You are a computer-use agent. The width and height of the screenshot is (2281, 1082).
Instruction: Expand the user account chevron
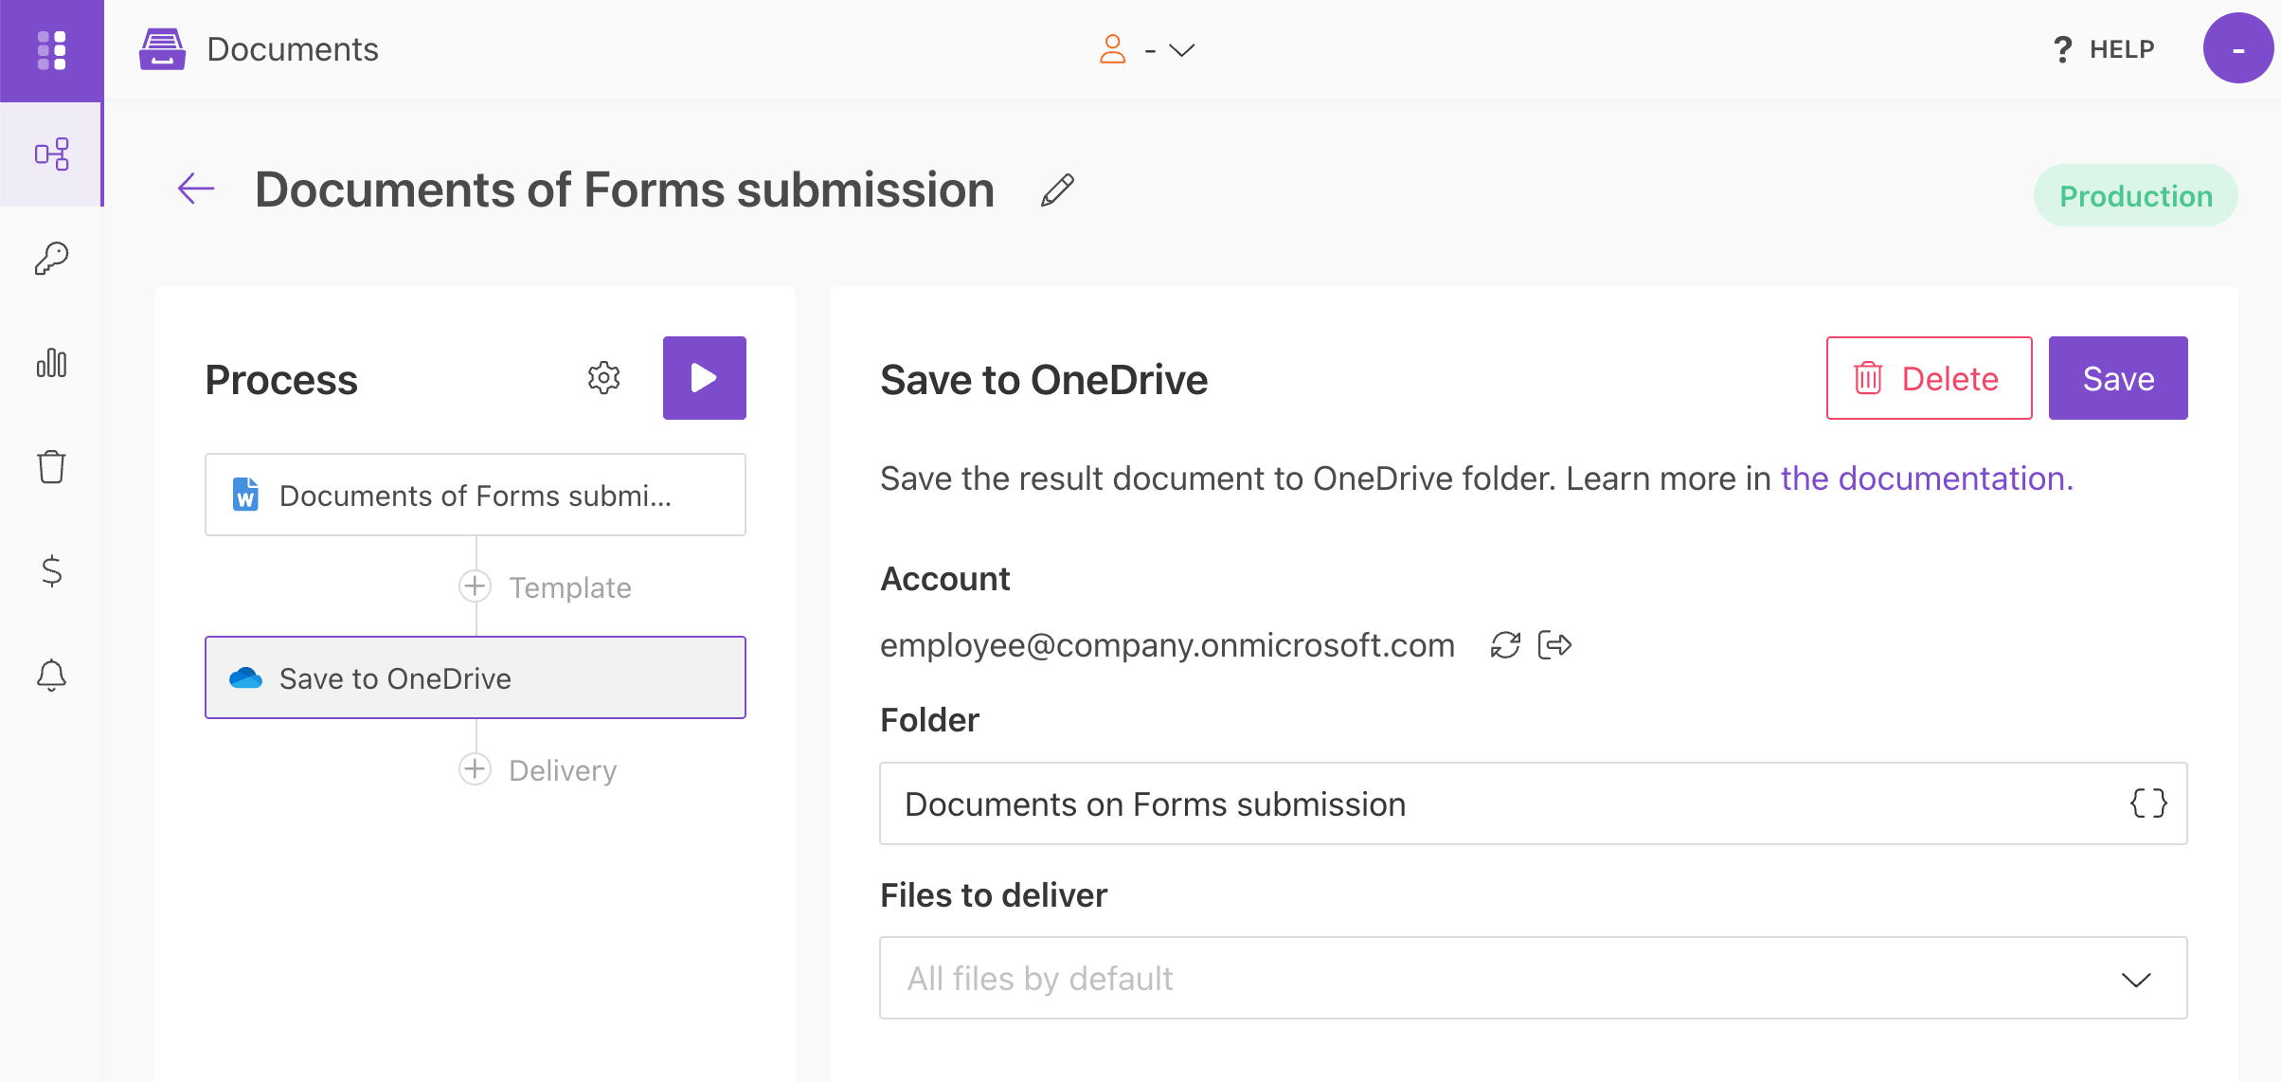click(1182, 50)
